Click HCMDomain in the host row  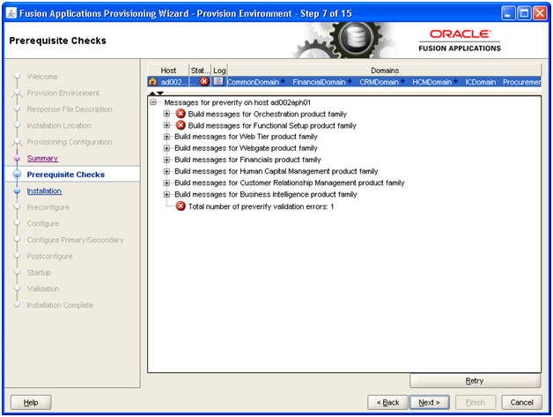click(431, 82)
